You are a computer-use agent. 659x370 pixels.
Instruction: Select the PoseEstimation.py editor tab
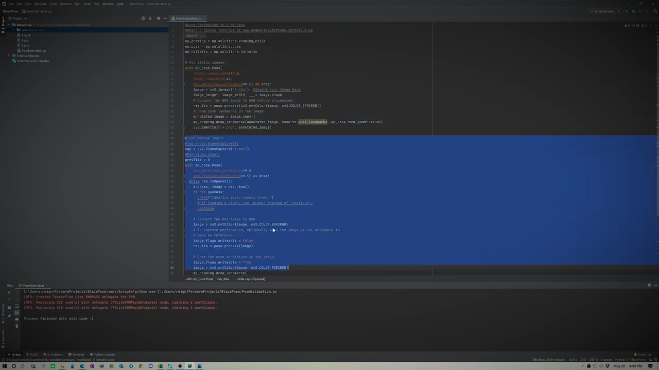point(188,18)
